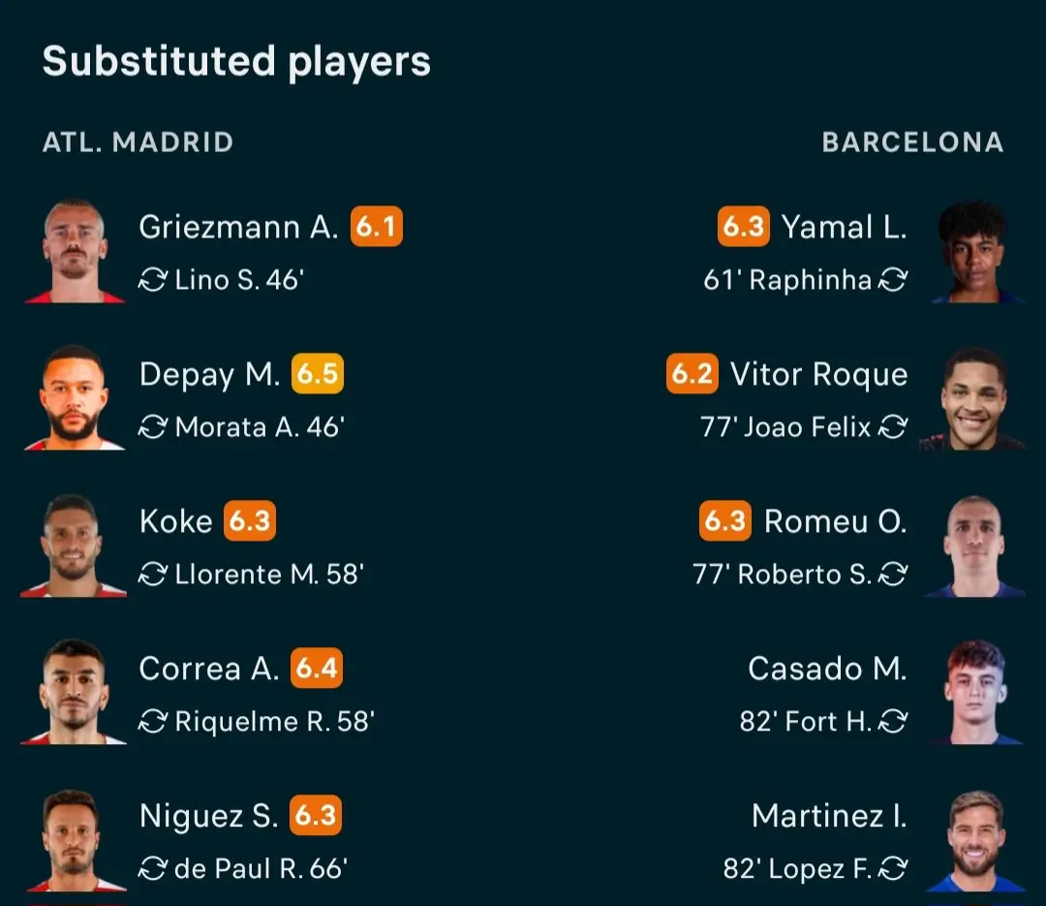Click Depay's yellow 6.5 rating badge
1046x906 pixels.
point(317,375)
